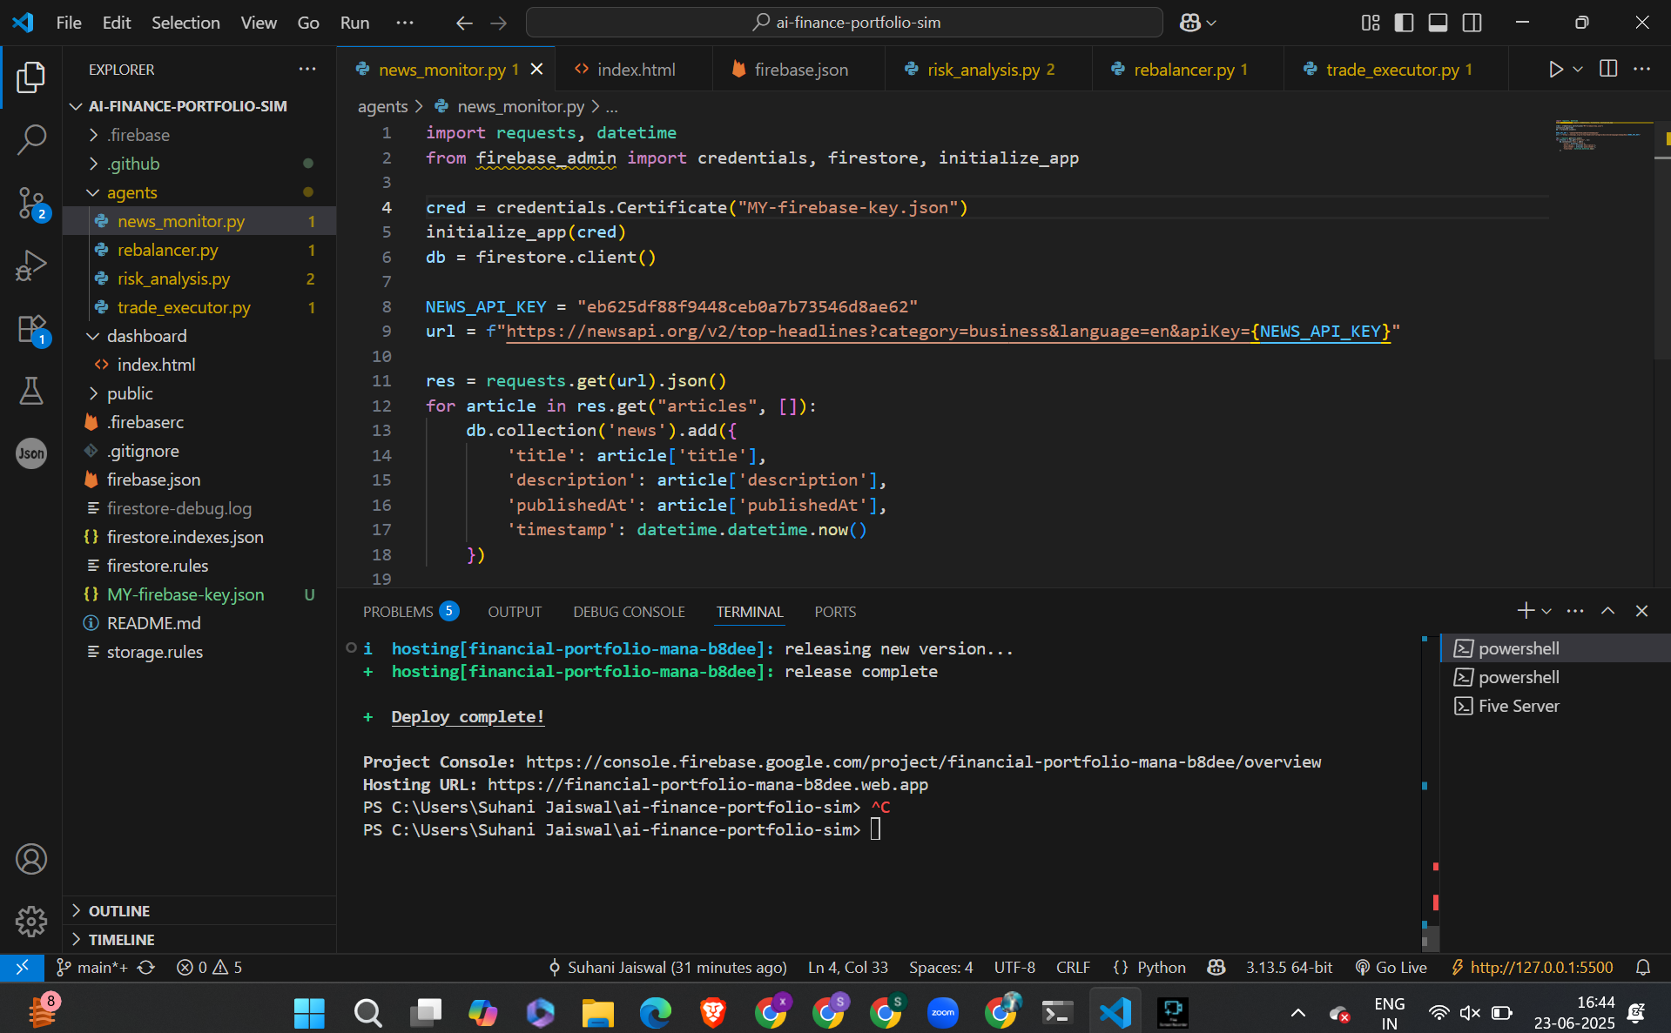Toggle the primary sidebar visibility
This screenshot has height=1033, width=1671.
(1404, 23)
